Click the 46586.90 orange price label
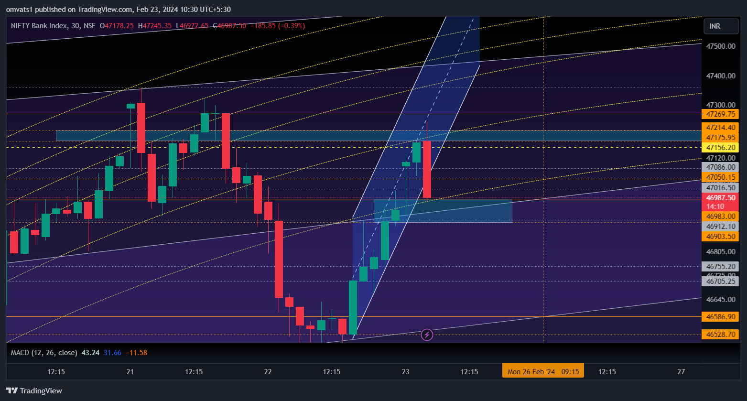The height and width of the screenshot is (401, 747). [720, 317]
